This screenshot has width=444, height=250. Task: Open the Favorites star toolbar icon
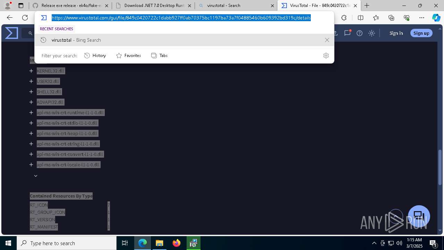click(376, 18)
